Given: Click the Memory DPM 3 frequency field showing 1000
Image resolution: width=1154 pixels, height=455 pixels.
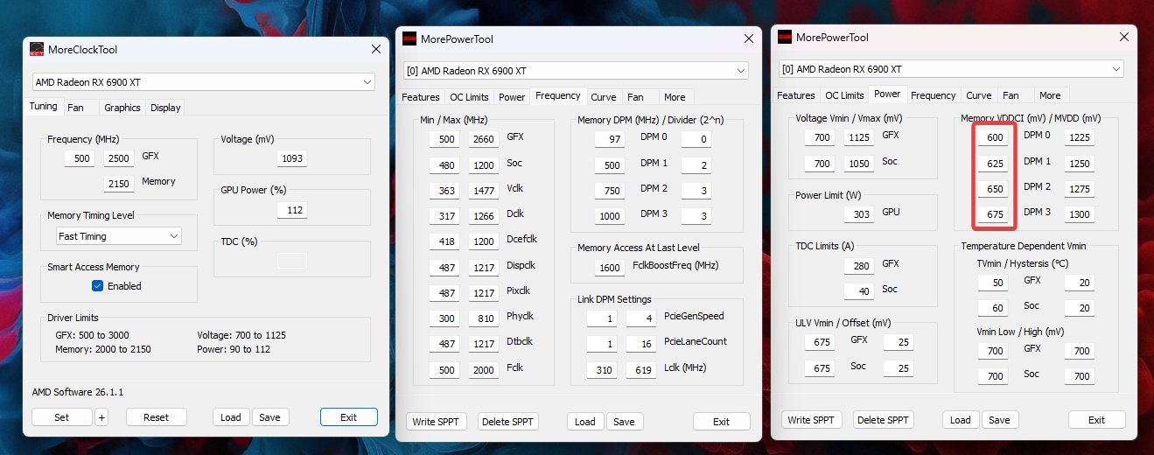Looking at the screenshot, I should (x=610, y=216).
